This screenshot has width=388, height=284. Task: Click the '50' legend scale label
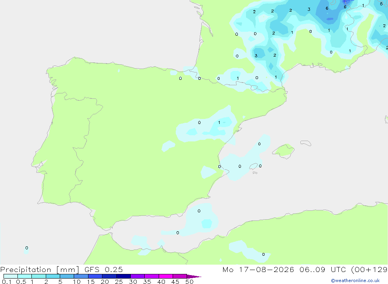[x=189, y=282]
